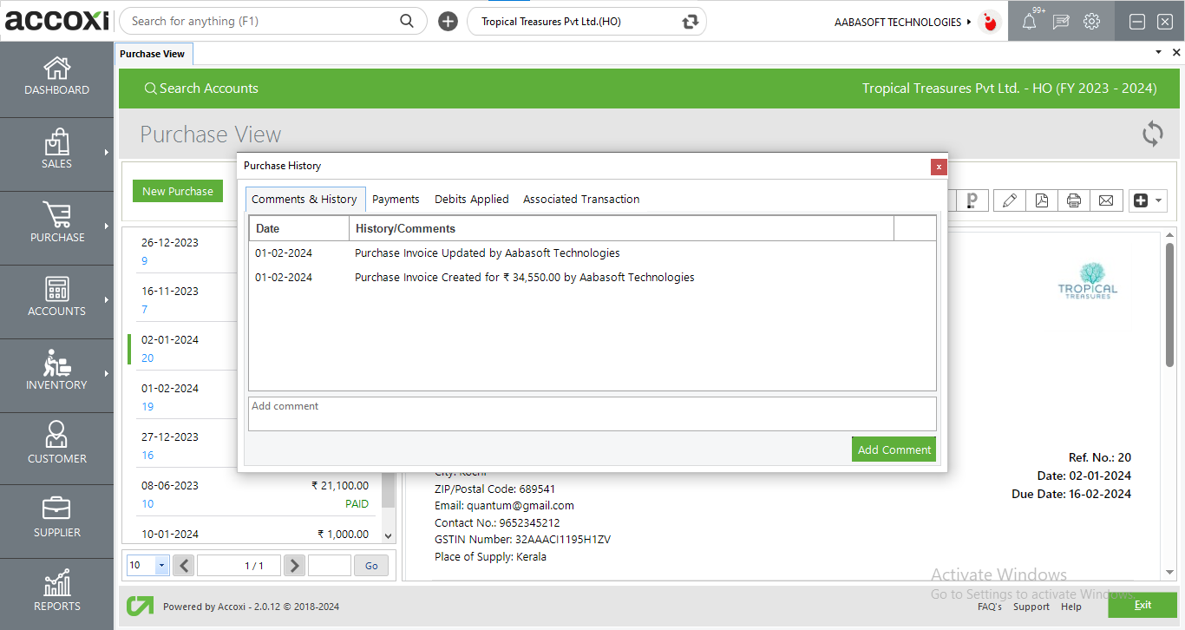Click the refresh icon beside Purchase View

[x=1152, y=135]
